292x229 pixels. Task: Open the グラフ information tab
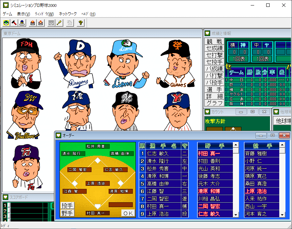pyautogui.click(x=214, y=103)
